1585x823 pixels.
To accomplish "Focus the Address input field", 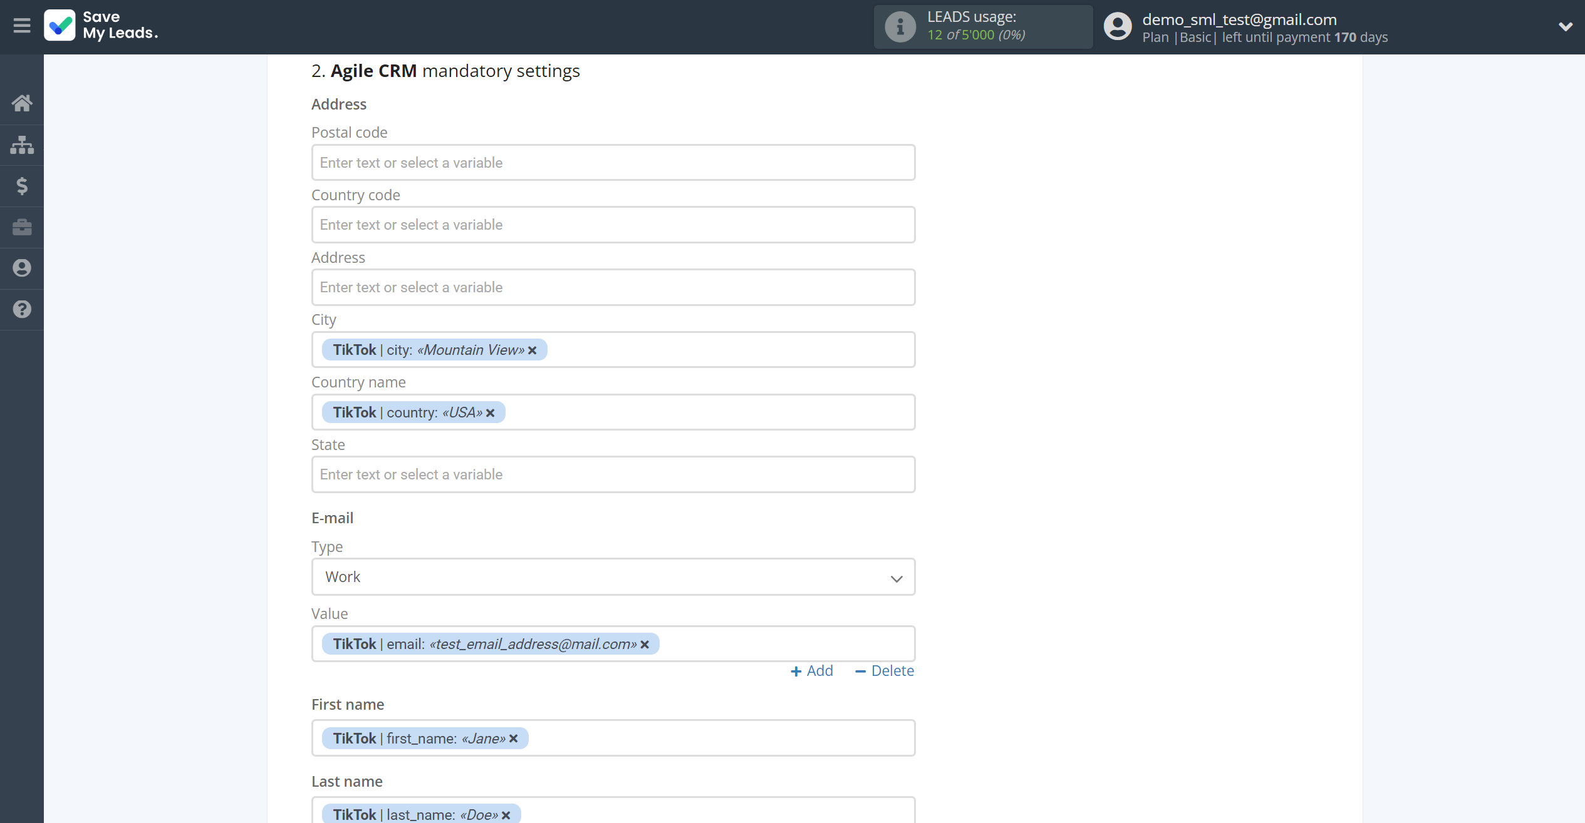I will (613, 287).
